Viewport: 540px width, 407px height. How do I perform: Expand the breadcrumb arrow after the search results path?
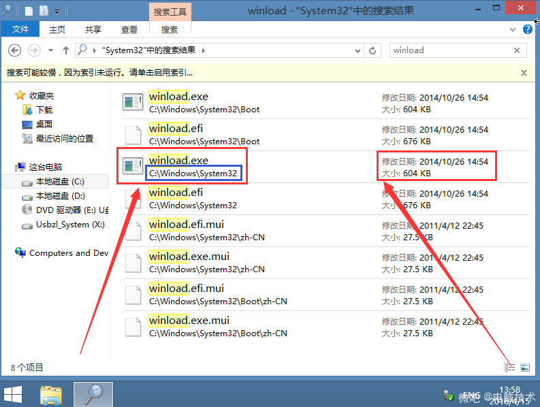(x=204, y=50)
